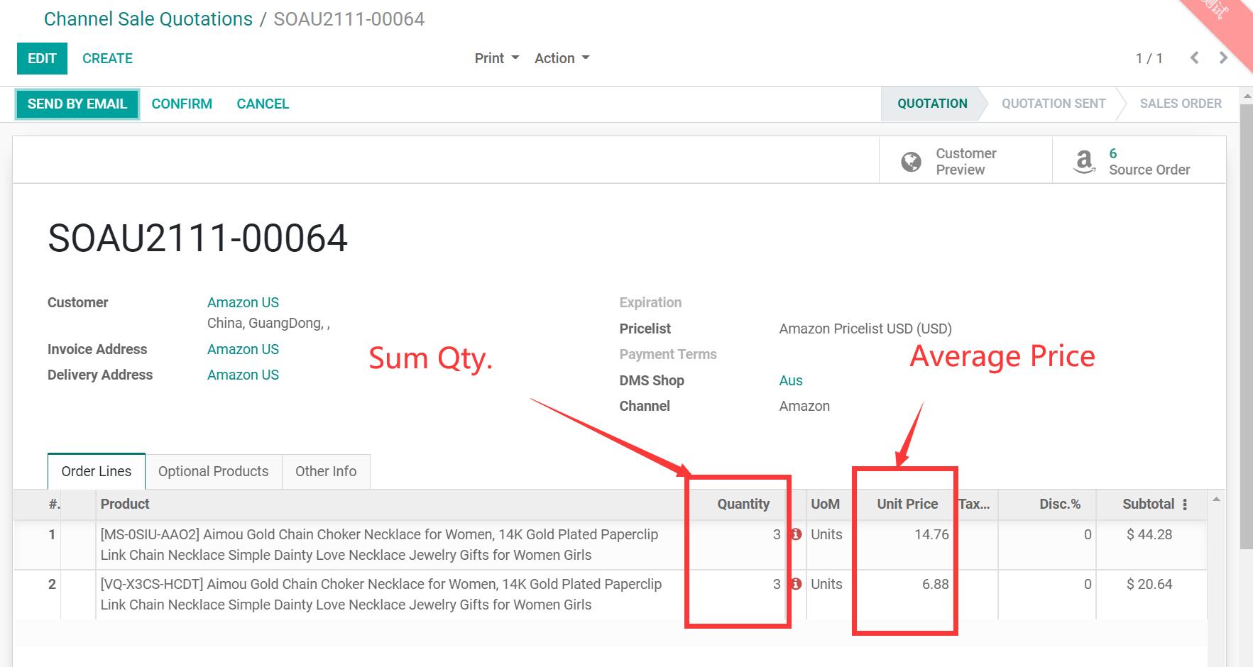
Task: Click the page vertical scrollbar thumb
Action: 1246,326
